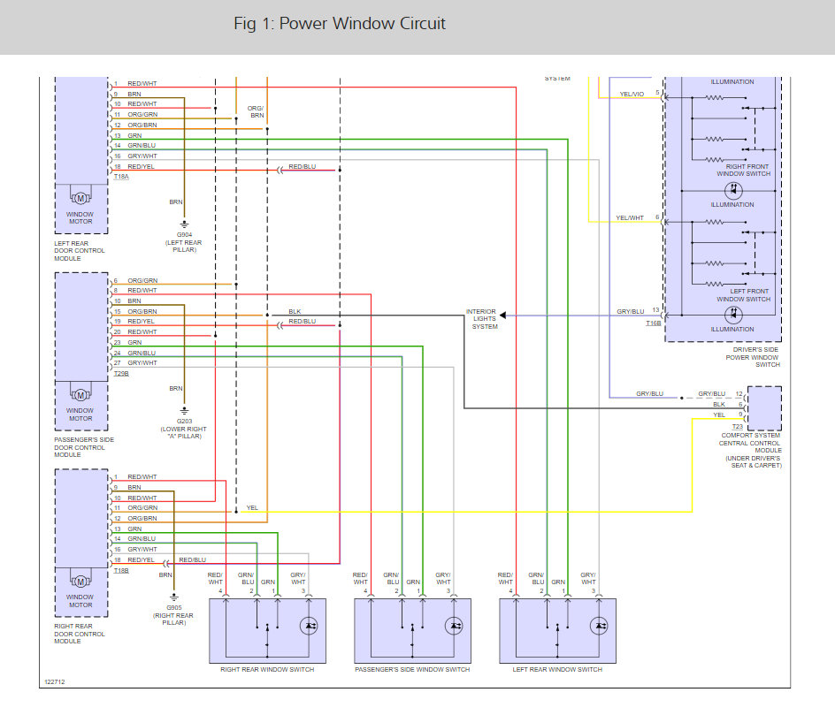Screen dimensions: 835x715
Task: Click the 'INTERIOR LIGHTS SYSTEM' label
Action: [x=481, y=319]
